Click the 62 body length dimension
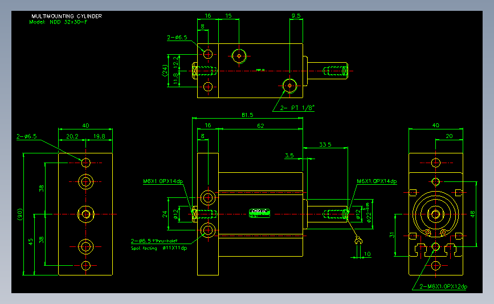 [x=260, y=126]
